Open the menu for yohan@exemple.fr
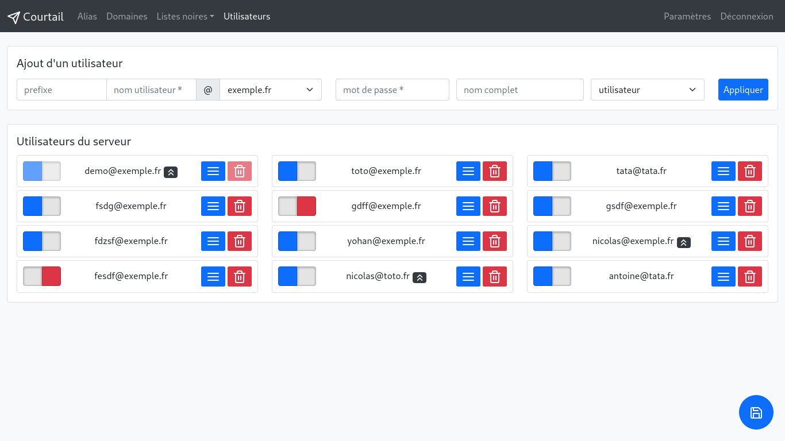 point(468,241)
